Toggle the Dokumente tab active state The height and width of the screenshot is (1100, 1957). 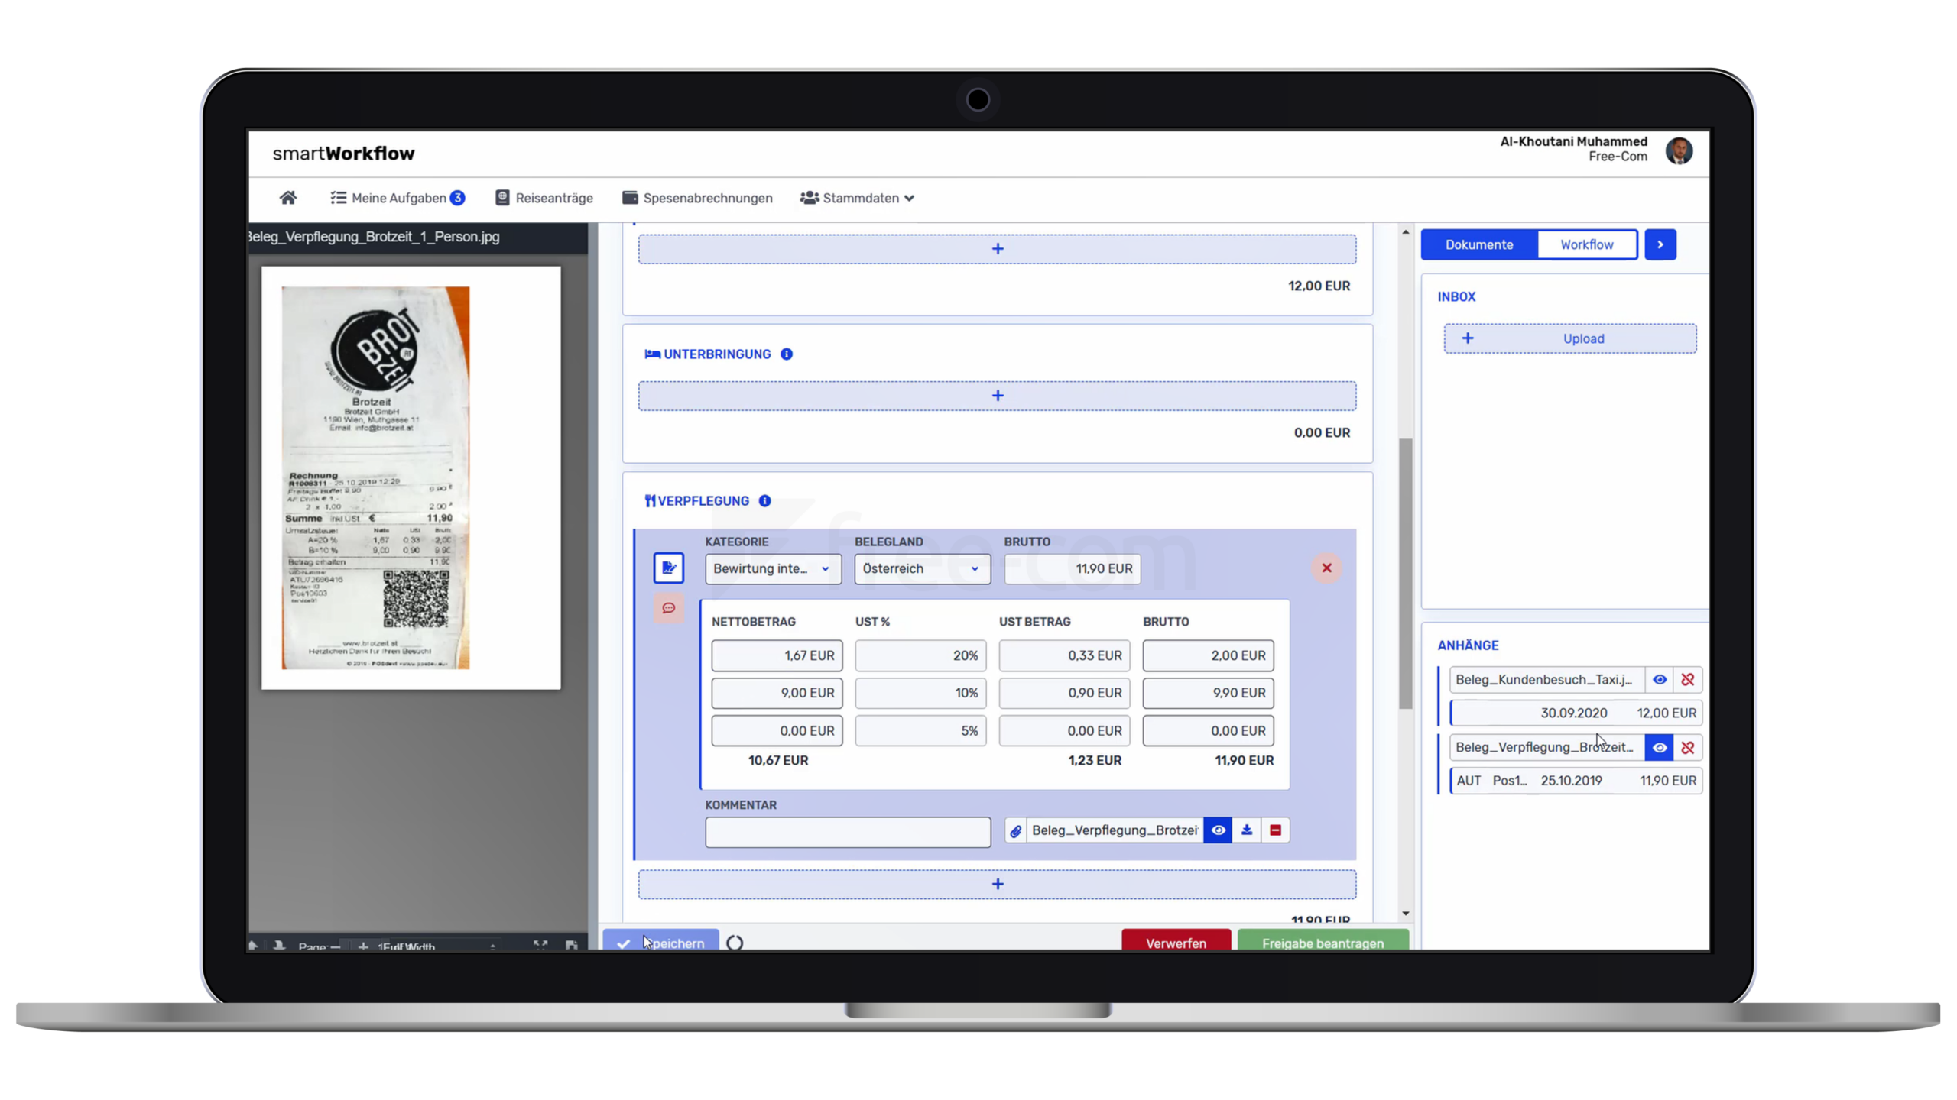(x=1478, y=244)
